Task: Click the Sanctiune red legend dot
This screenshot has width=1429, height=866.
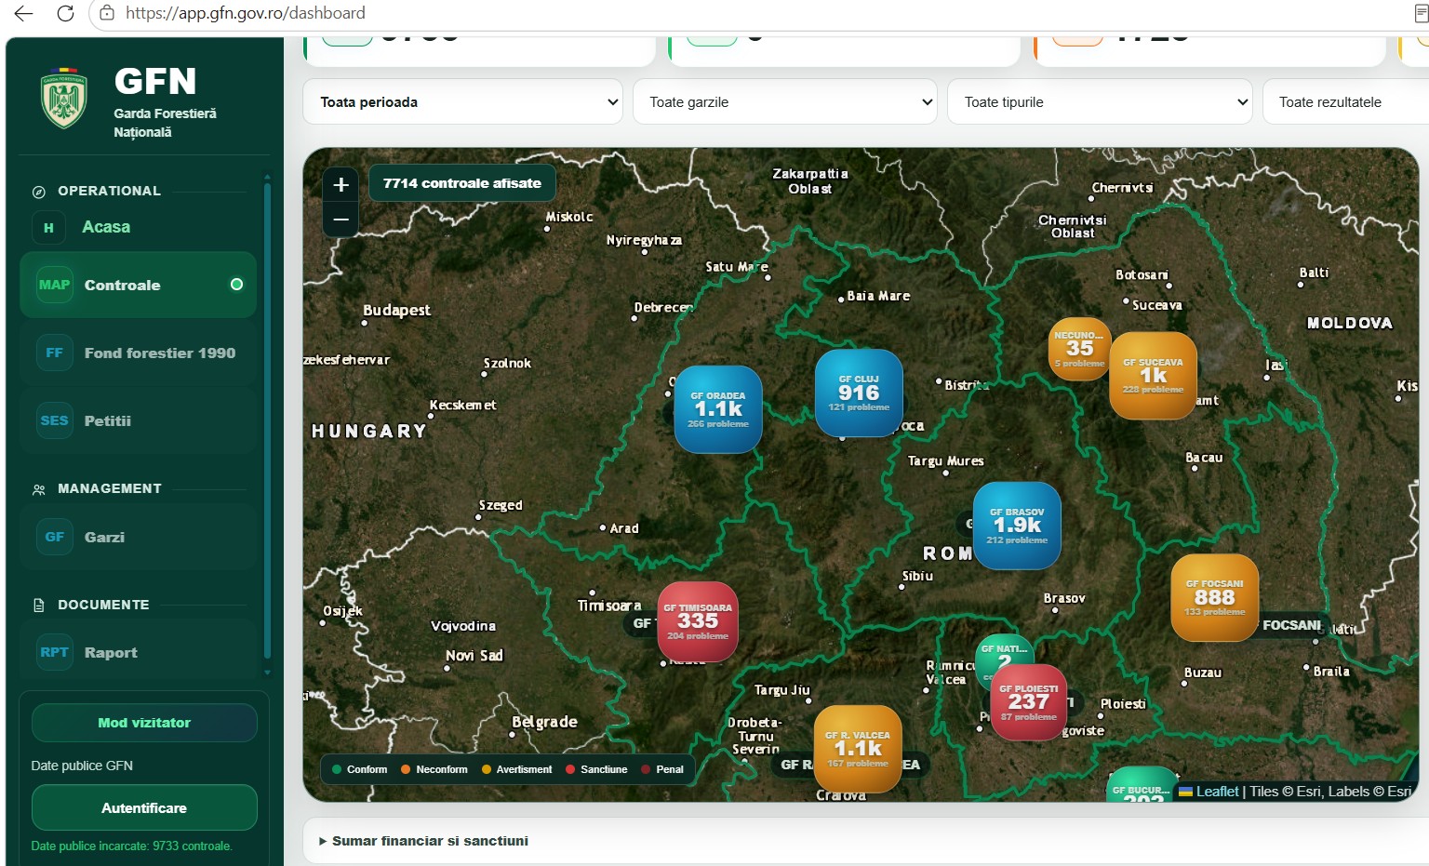Action: 570,769
